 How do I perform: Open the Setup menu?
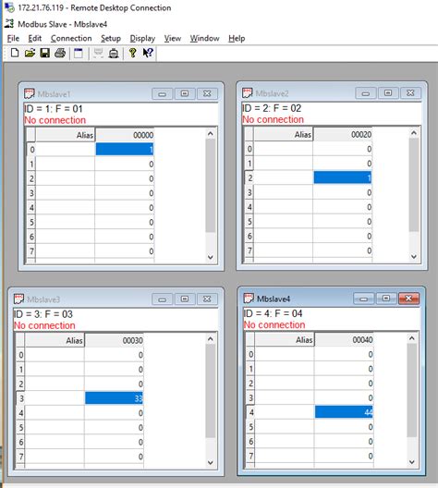pos(111,38)
